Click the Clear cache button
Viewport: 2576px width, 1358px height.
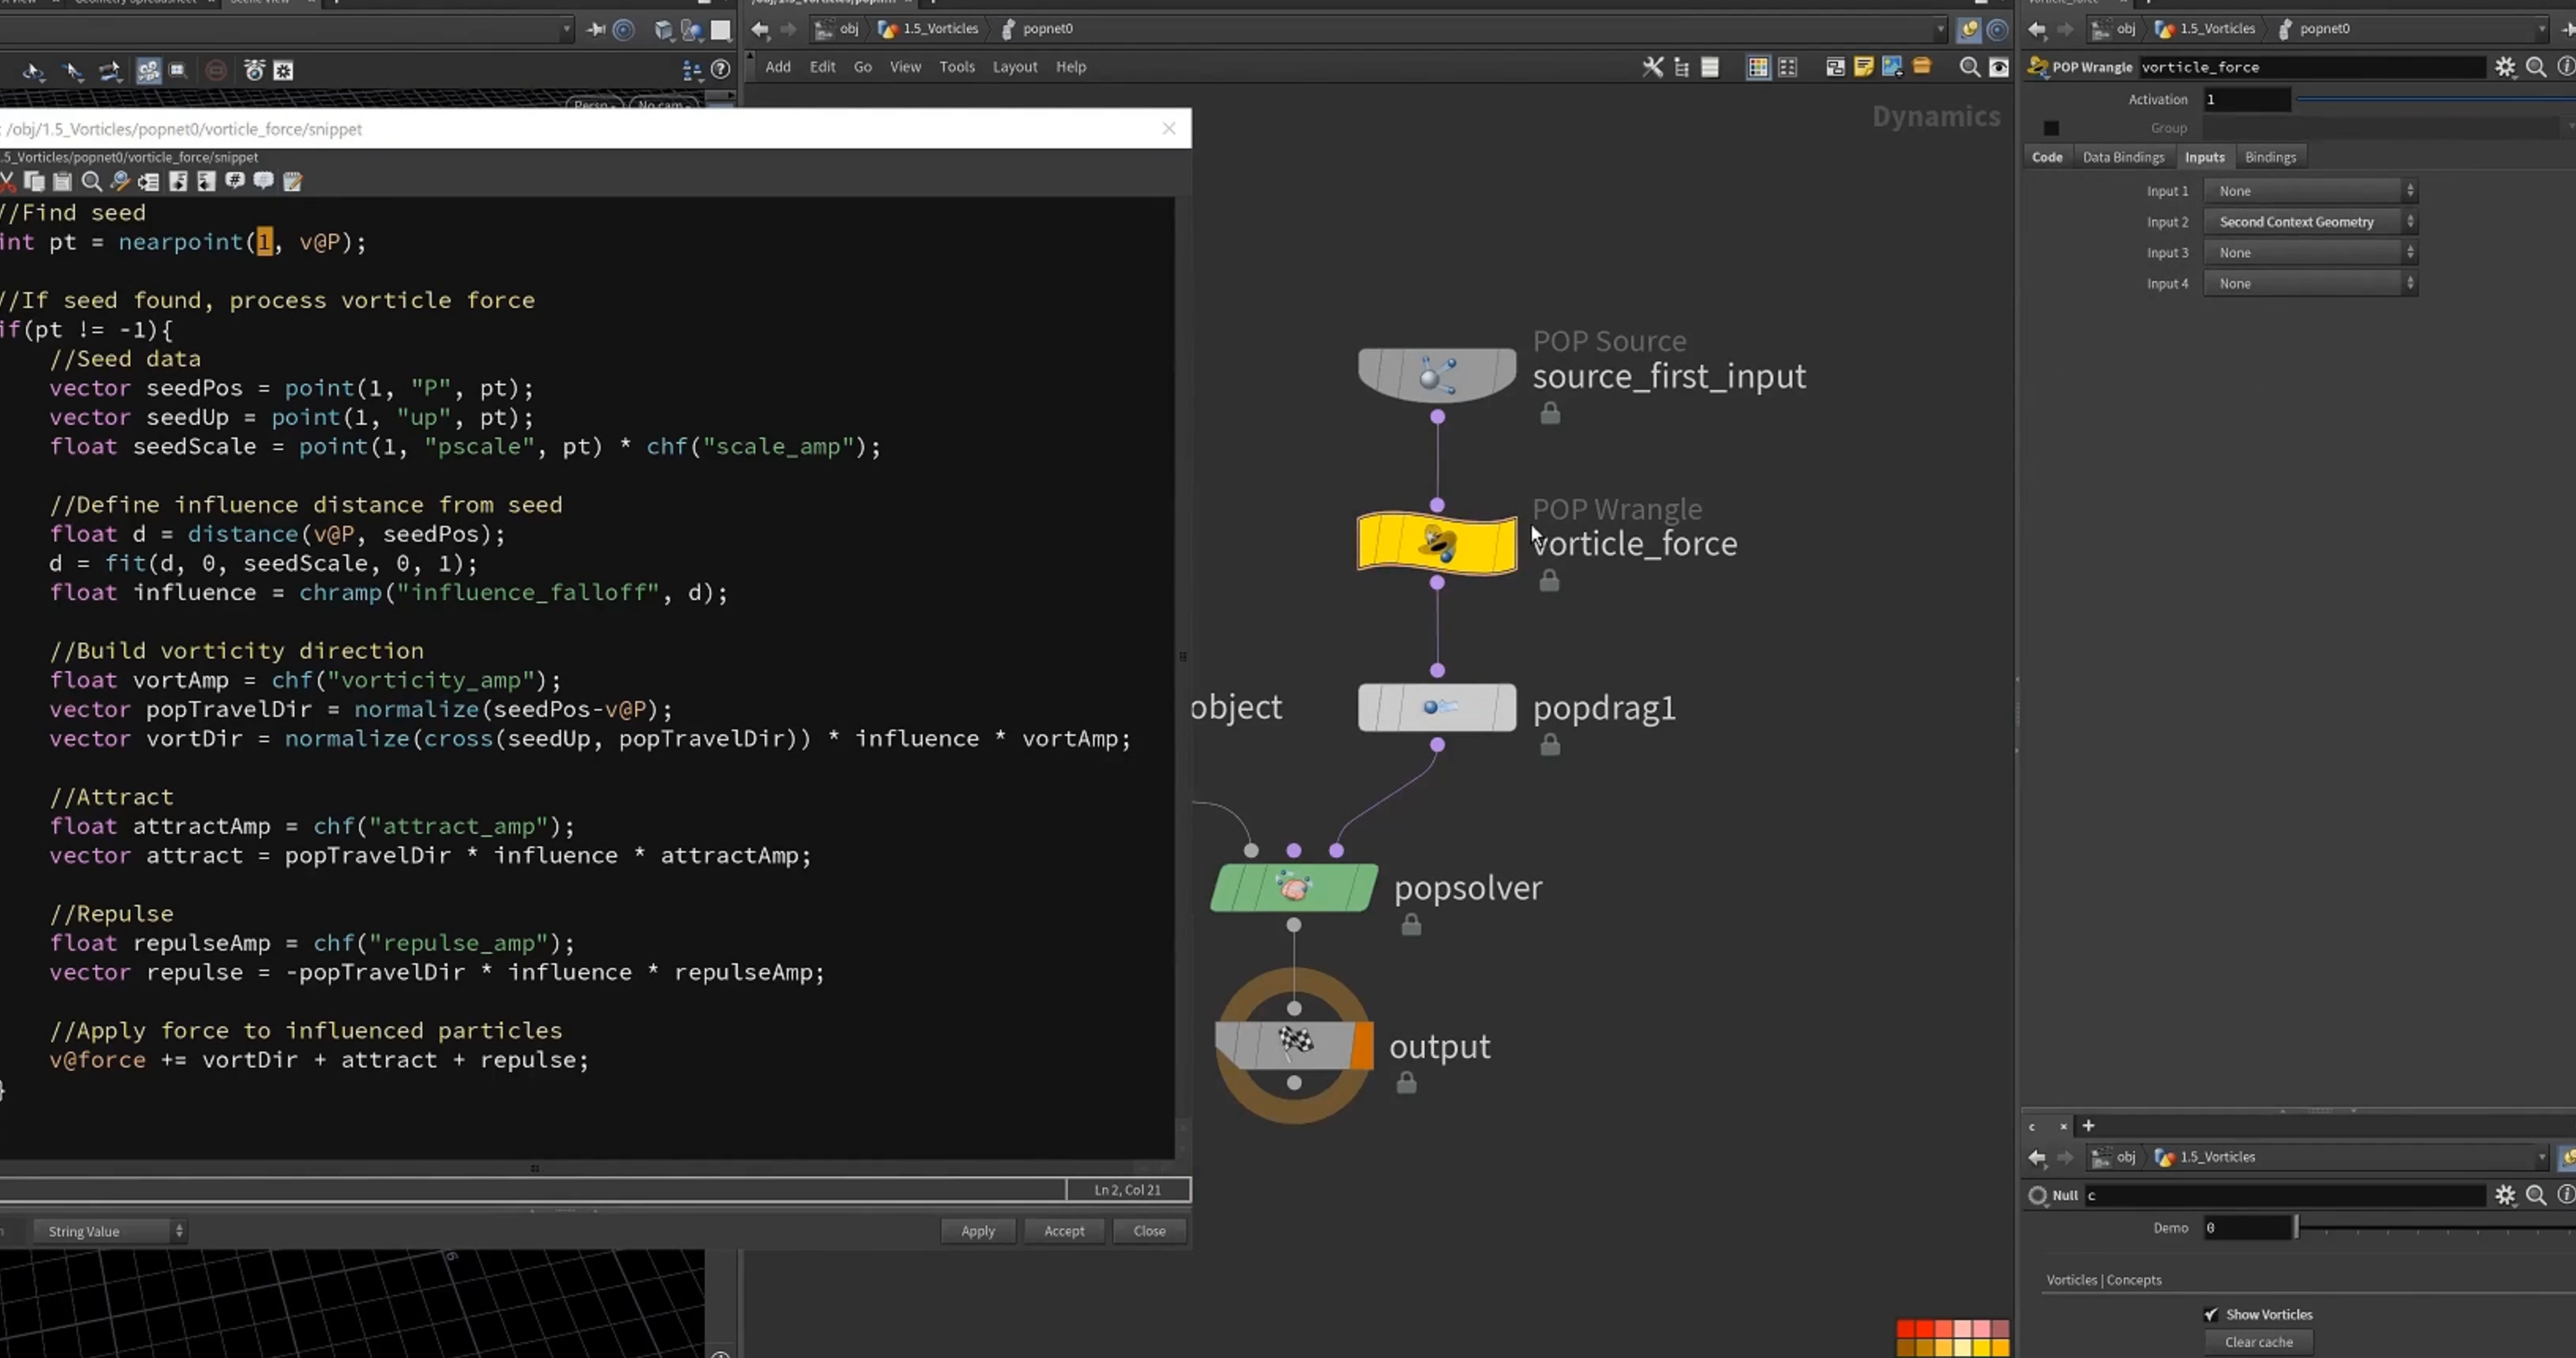point(2258,1342)
